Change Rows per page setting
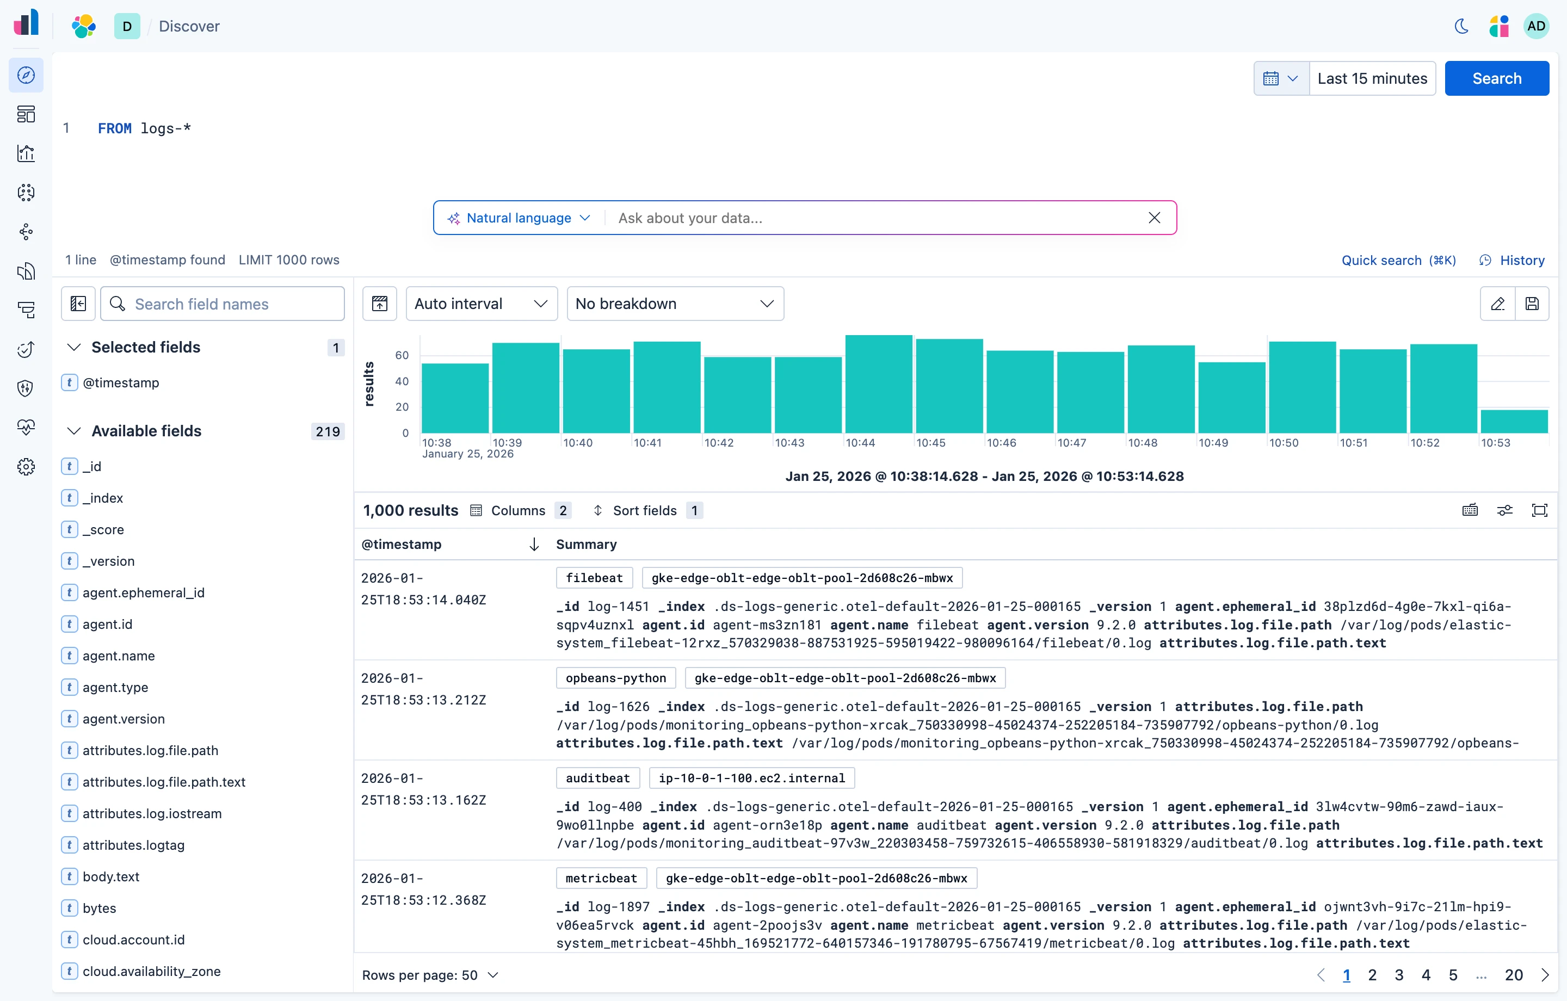 tap(430, 975)
